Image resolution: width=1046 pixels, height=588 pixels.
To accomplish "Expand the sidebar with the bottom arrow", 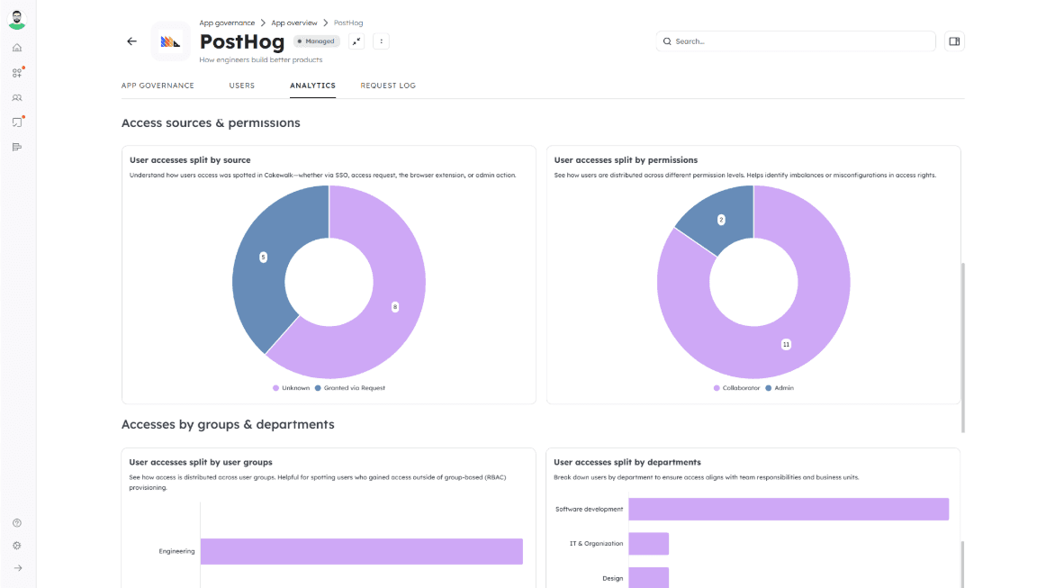I will click(x=17, y=569).
